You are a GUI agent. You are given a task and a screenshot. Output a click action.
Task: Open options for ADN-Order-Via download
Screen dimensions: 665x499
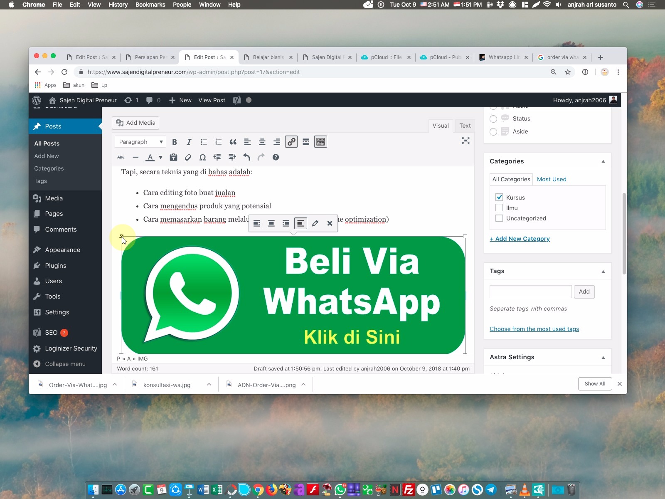303,385
